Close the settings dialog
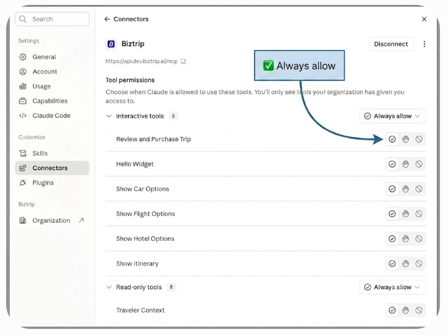Viewport: 448px width, 335px height. click(x=424, y=19)
